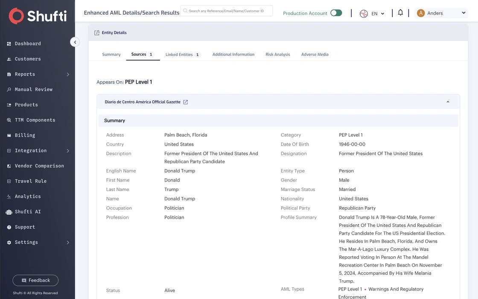The height and width of the screenshot is (299, 478).
Task: Focus the Reference/Email/Name search field
Action: pos(227,11)
